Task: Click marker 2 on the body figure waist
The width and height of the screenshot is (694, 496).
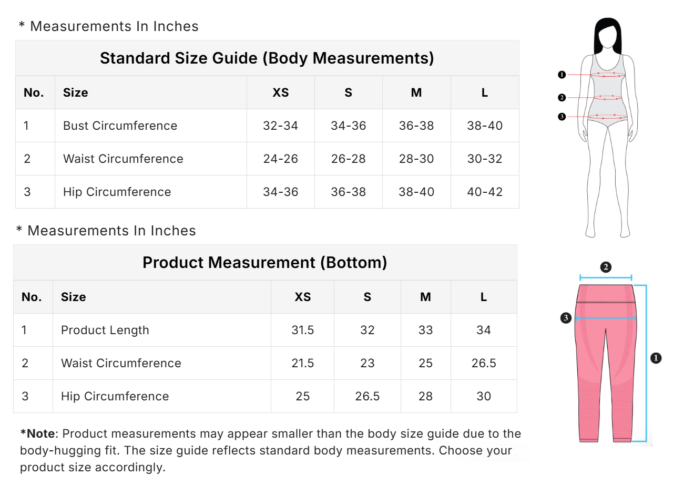Action: coord(562,97)
